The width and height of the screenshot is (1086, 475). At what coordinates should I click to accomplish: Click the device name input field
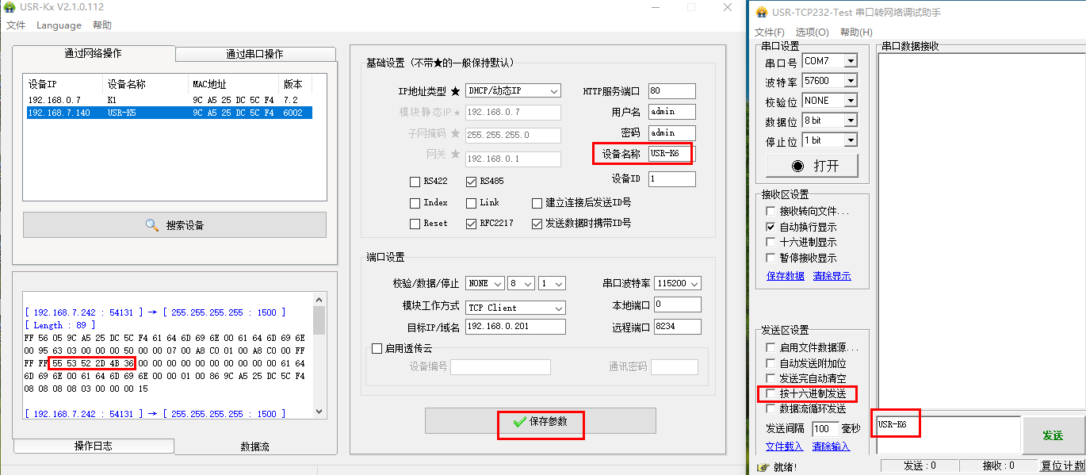click(x=671, y=154)
